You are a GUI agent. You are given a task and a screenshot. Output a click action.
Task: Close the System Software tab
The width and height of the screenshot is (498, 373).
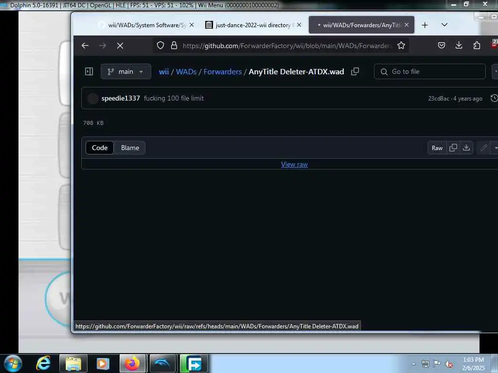tap(192, 25)
